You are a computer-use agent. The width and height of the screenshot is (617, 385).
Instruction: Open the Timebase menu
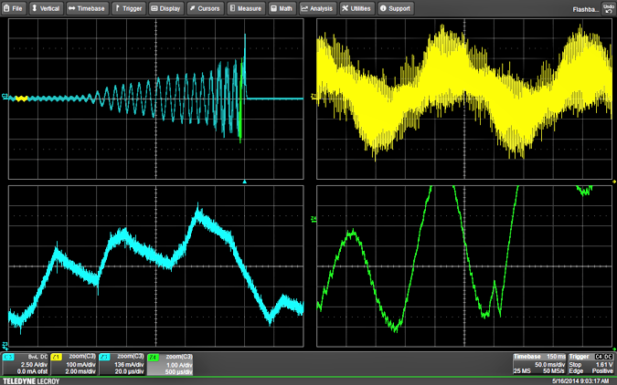[x=87, y=8]
